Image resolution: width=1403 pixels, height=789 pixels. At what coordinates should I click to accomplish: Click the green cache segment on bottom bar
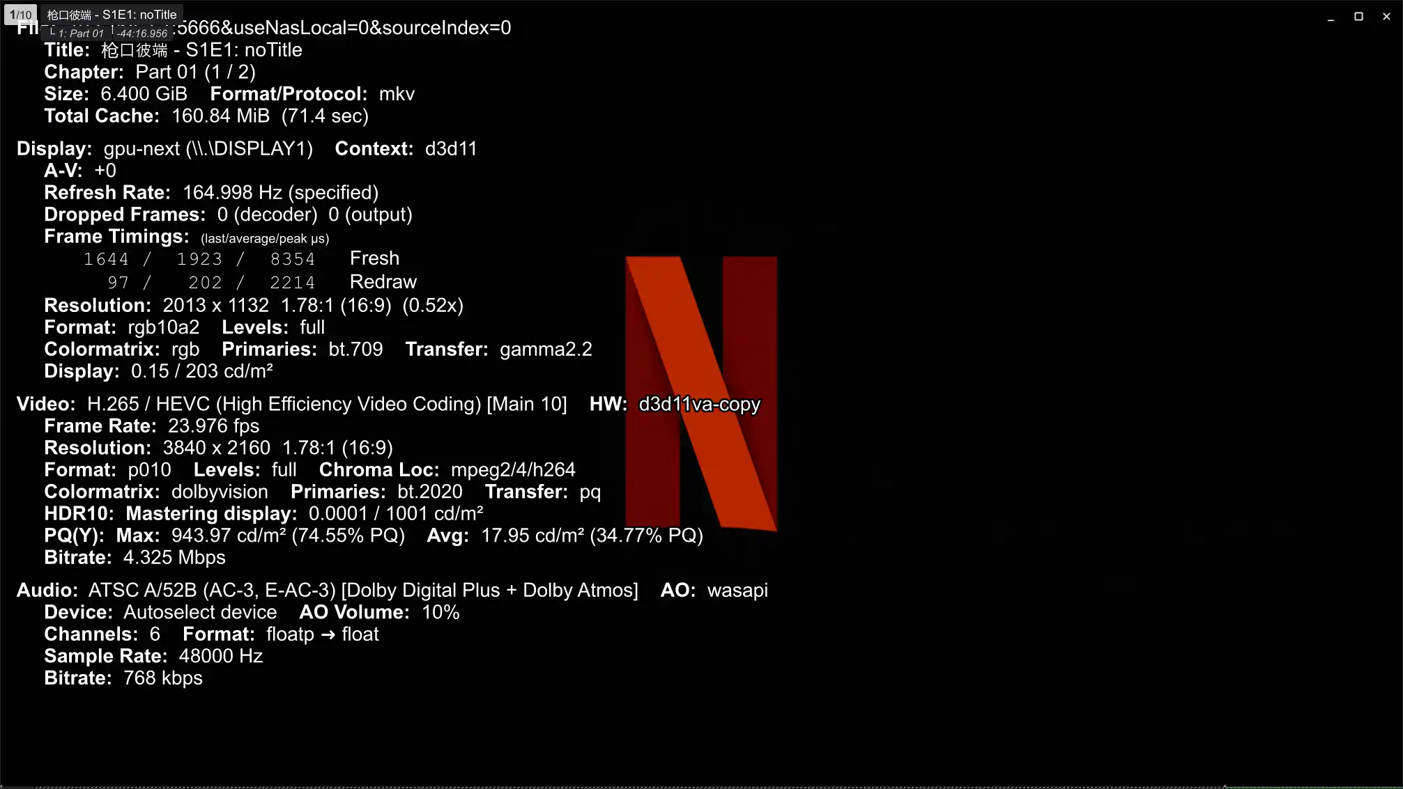tap(1314, 786)
